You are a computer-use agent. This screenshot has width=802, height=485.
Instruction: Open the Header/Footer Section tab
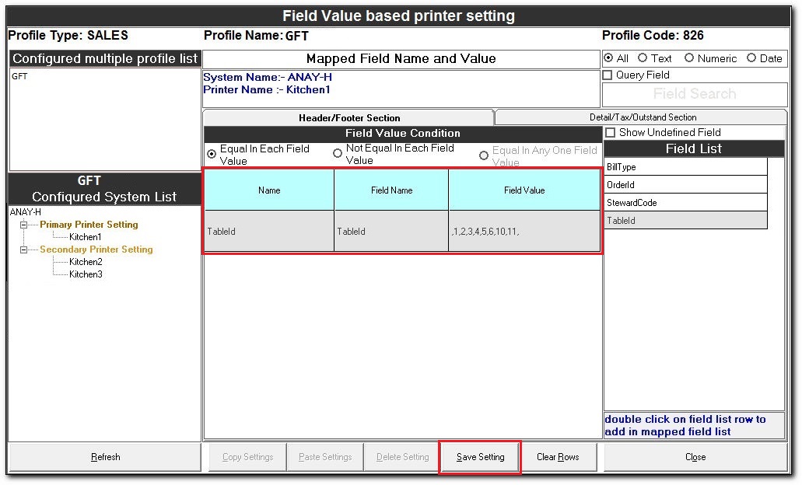[349, 118]
